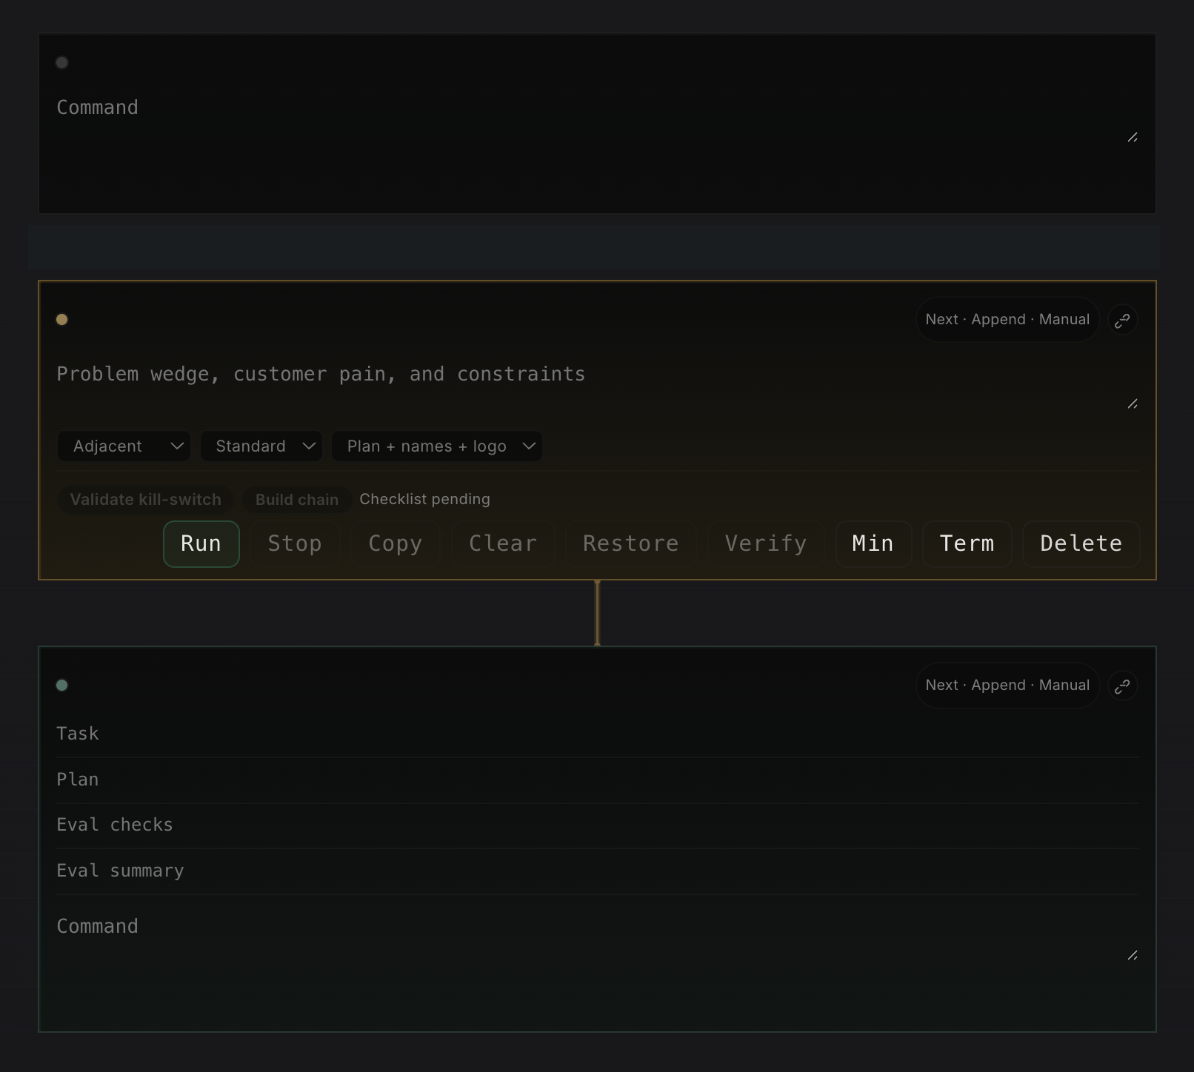The image size is (1194, 1072).
Task: Click the Delete button
Action: pyautogui.click(x=1080, y=543)
